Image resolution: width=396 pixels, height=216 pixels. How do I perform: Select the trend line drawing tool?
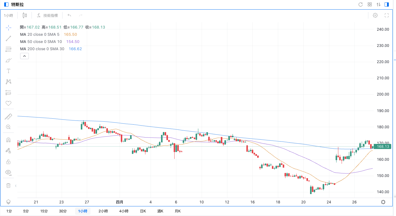[8, 38]
